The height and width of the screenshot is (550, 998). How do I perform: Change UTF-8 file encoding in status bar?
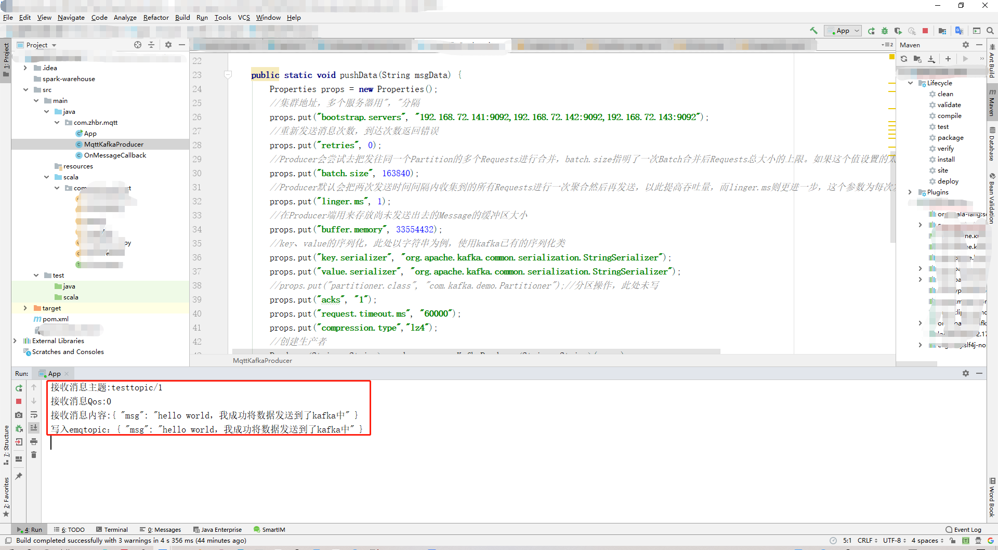pyautogui.click(x=894, y=540)
